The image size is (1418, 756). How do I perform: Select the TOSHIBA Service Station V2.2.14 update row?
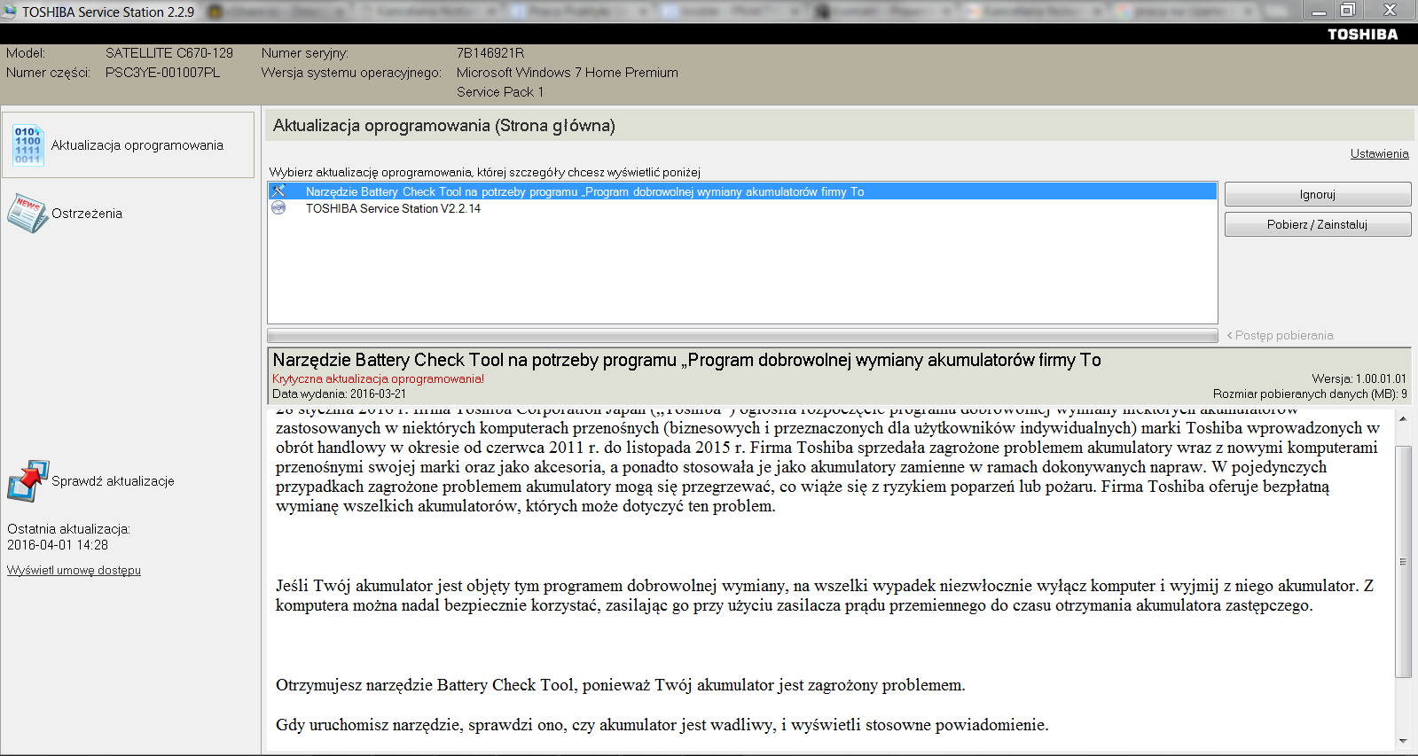pos(742,208)
